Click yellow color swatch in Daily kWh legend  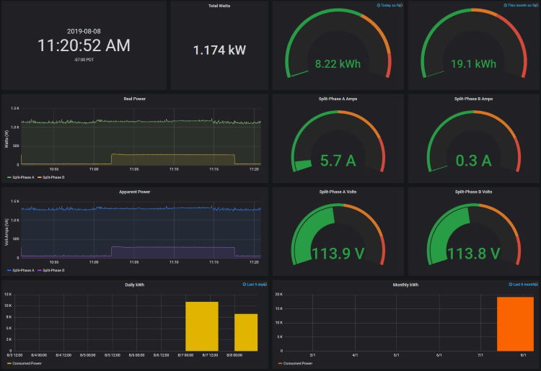point(9,363)
